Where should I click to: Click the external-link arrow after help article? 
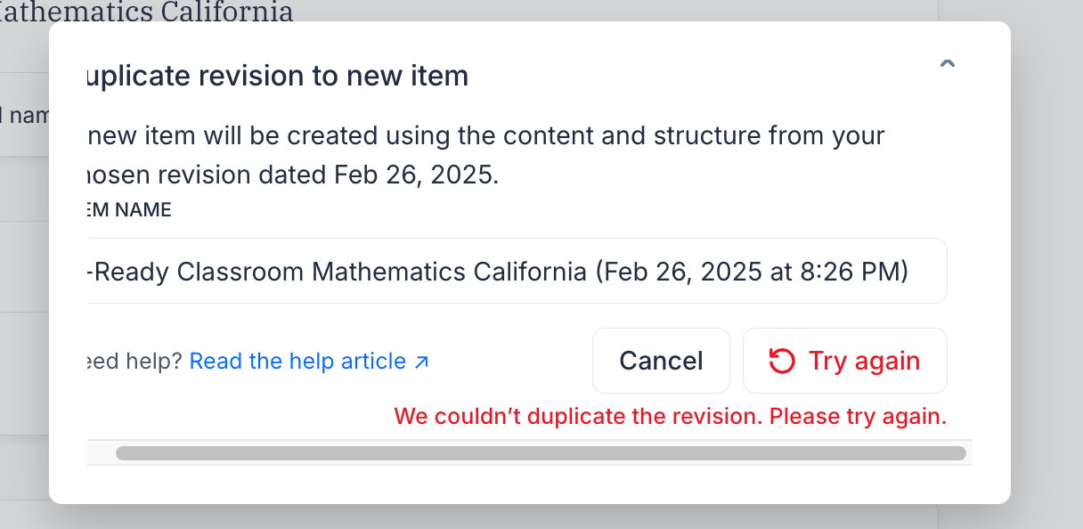[422, 362]
